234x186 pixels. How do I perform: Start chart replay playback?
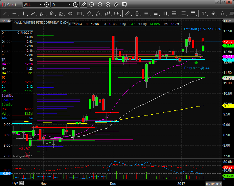[100, 4]
